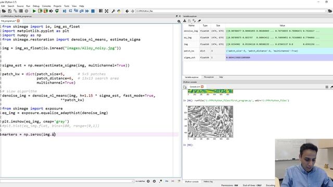
Task: Remove all variables eraser icon
Action: [x=199, y=21]
